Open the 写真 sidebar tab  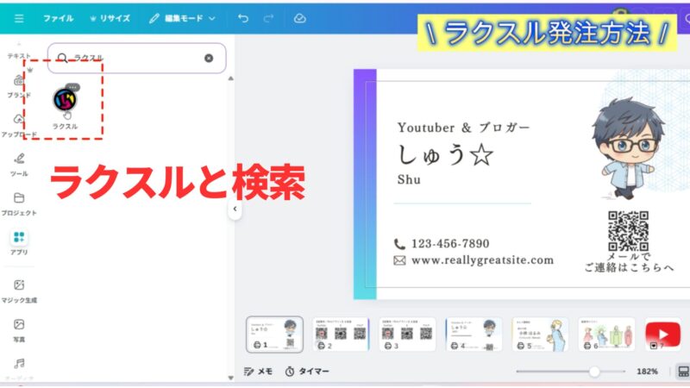[x=19, y=330]
